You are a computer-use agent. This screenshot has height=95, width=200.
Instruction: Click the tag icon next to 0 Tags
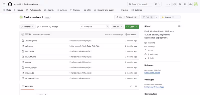tap(50, 27)
